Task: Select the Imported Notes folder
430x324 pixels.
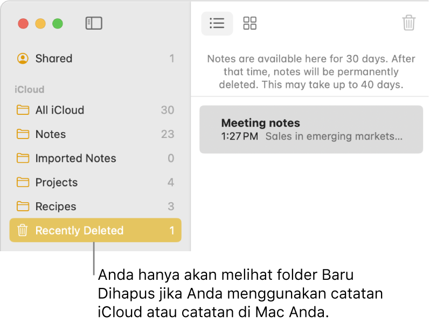Action: [x=95, y=158]
